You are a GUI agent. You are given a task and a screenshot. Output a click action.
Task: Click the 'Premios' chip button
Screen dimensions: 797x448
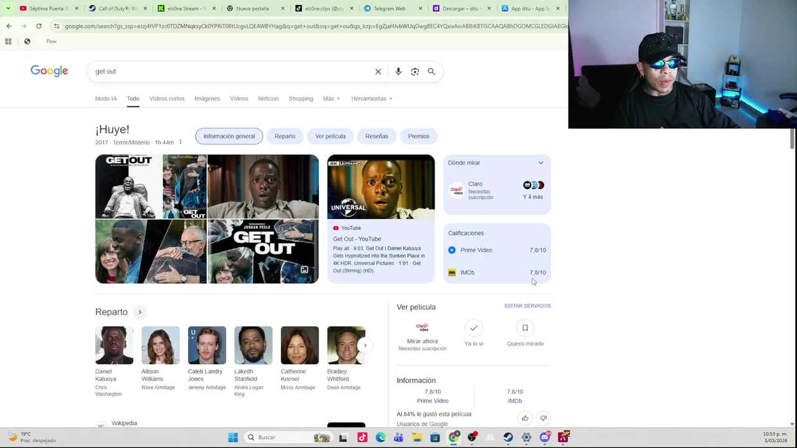419,136
